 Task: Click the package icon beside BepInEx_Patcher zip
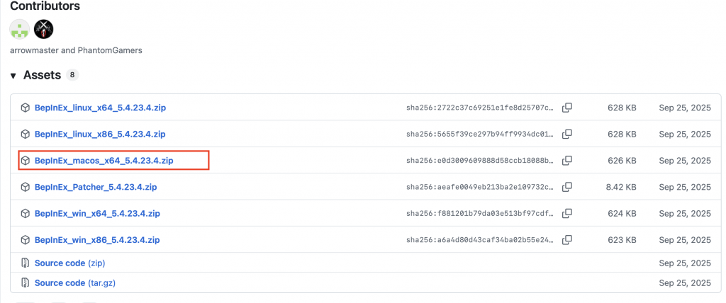tap(25, 187)
